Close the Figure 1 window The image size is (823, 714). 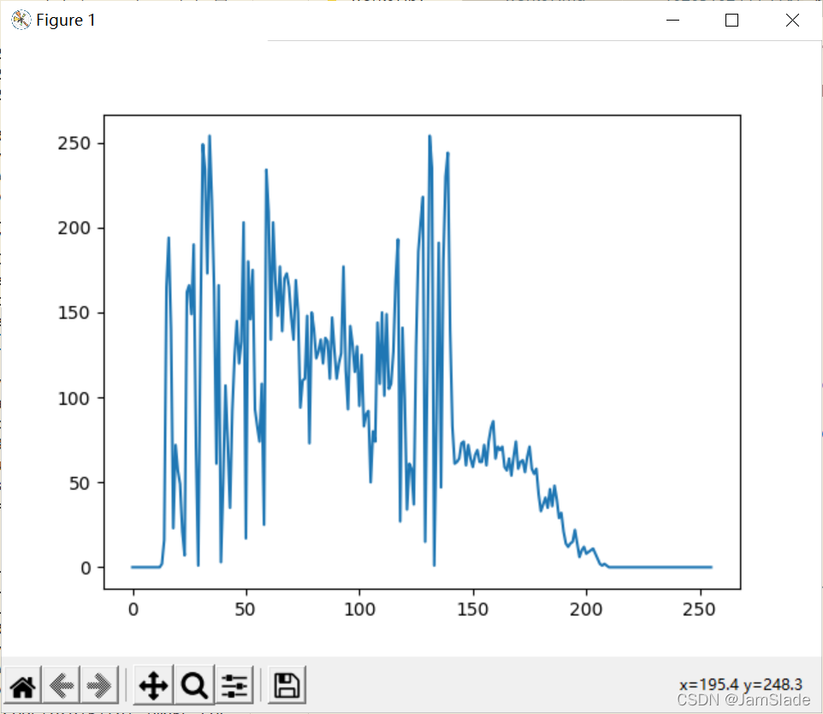tap(792, 20)
